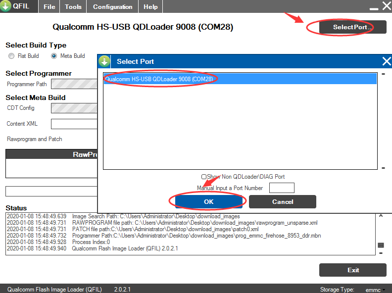This screenshot has width=392, height=293.
Task: Select the Flat Build radio button
Action: (x=11, y=56)
